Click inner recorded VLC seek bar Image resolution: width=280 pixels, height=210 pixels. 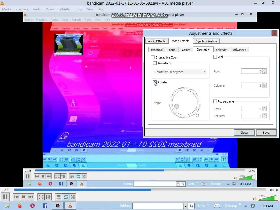click(140, 170)
